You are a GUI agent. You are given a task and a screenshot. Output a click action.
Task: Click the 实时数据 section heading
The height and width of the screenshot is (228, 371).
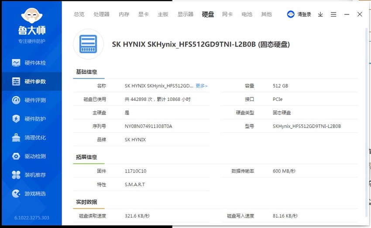86,202
